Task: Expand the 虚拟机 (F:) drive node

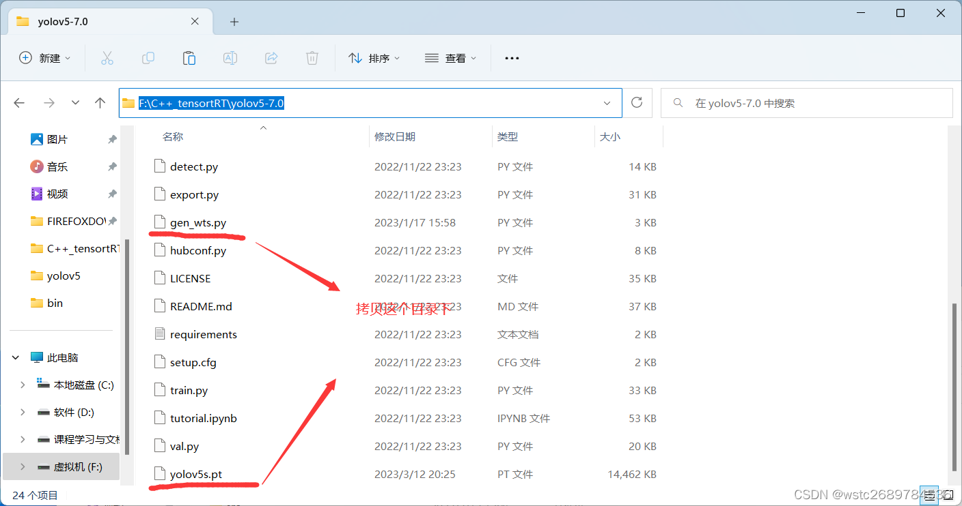Action: (23, 466)
